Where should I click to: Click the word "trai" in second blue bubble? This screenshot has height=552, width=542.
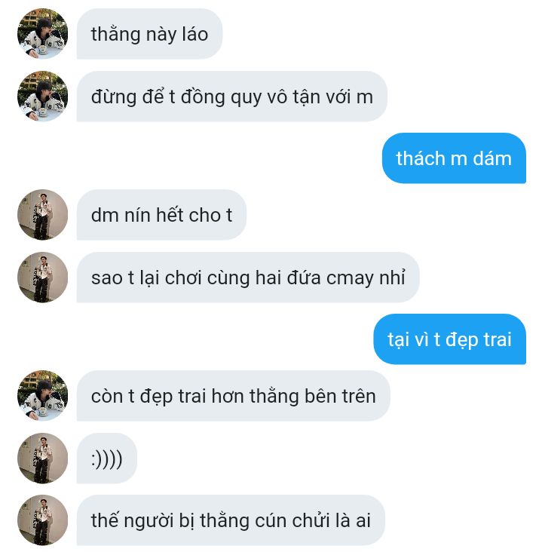point(498,339)
